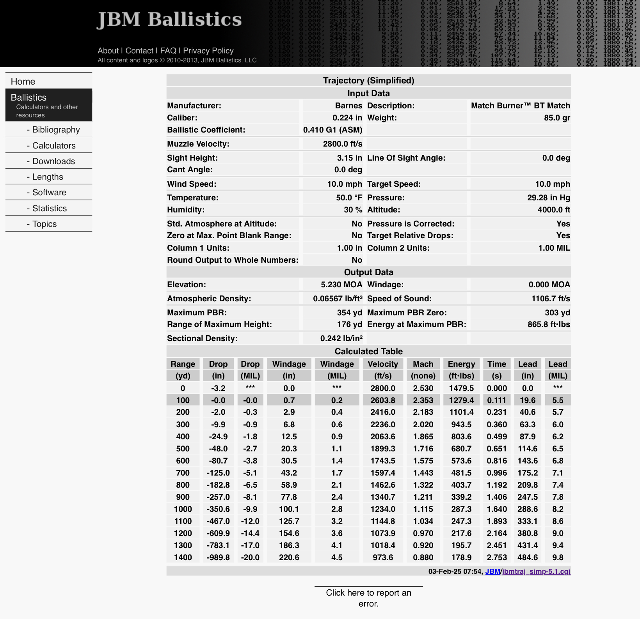This screenshot has width=640, height=619.
Task: Select the description Match Burner BT Match
Action: click(520, 106)
